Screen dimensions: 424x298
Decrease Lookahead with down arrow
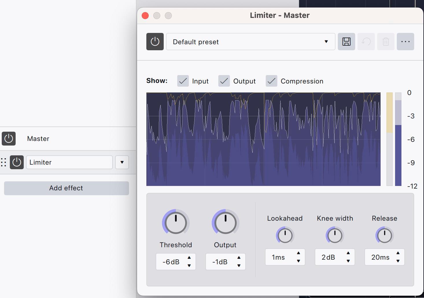tap(298, 261)
